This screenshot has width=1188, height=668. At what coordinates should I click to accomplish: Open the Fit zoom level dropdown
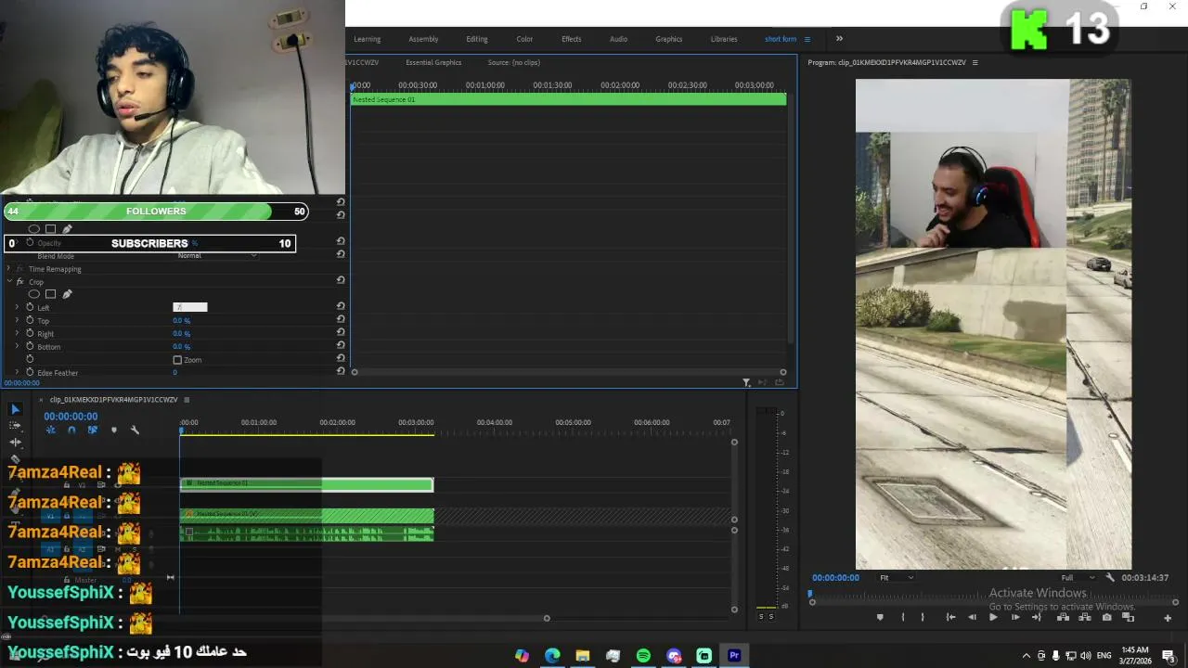point(896,577)
